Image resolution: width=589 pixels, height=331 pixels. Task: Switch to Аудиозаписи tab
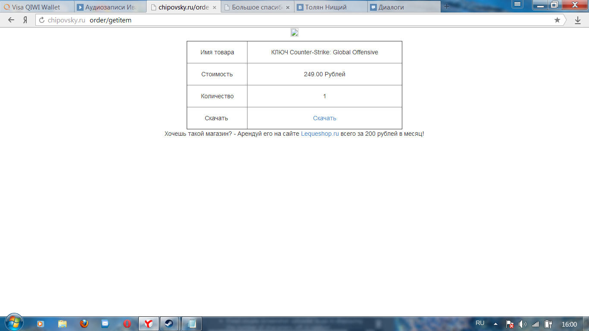[110, 7]
